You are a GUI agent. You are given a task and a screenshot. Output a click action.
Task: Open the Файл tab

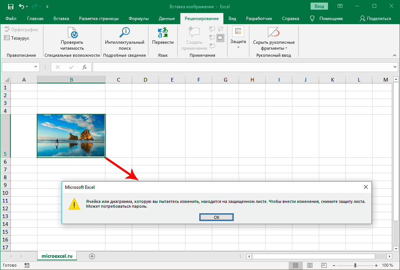click(x=11, y=19)
